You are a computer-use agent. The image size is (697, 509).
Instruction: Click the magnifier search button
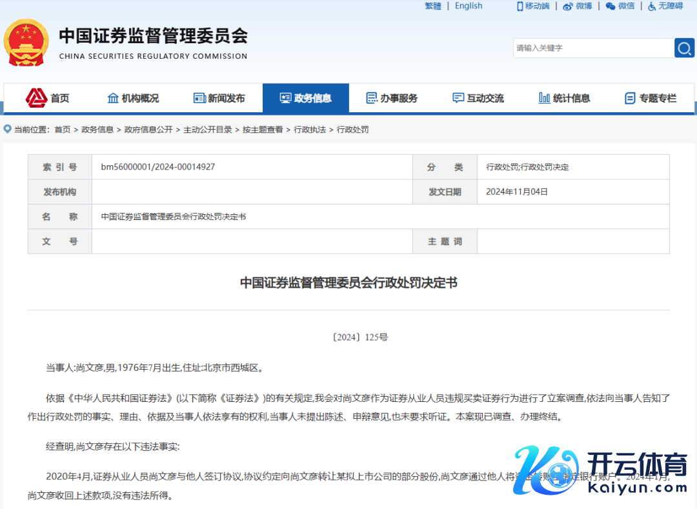click(x=684, y=48)
